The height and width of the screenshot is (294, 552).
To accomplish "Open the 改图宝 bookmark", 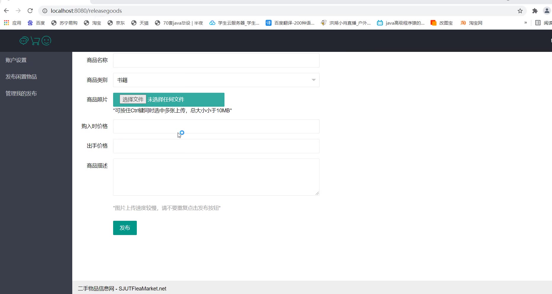I will [x=442, y=23].
